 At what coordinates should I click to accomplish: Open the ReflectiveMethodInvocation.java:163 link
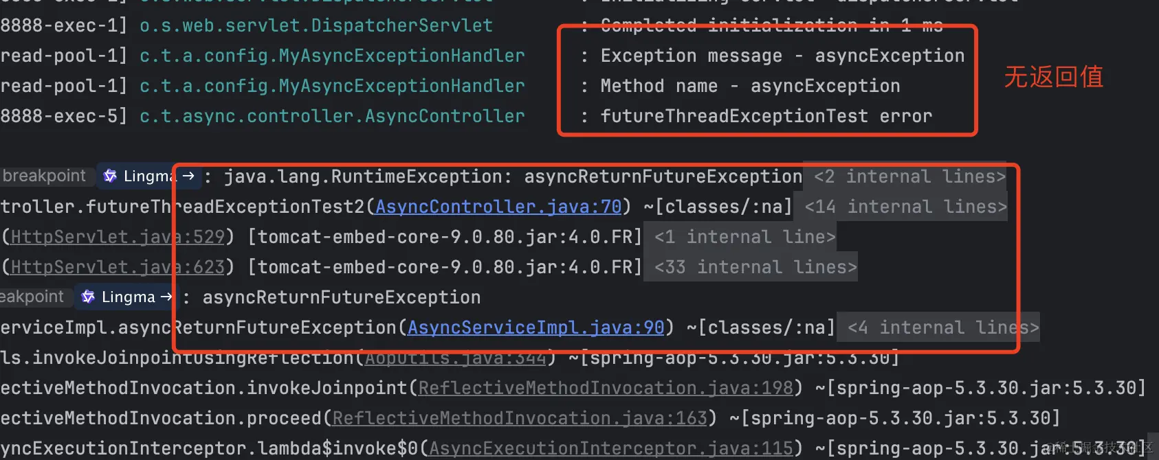tap(520, 418)
